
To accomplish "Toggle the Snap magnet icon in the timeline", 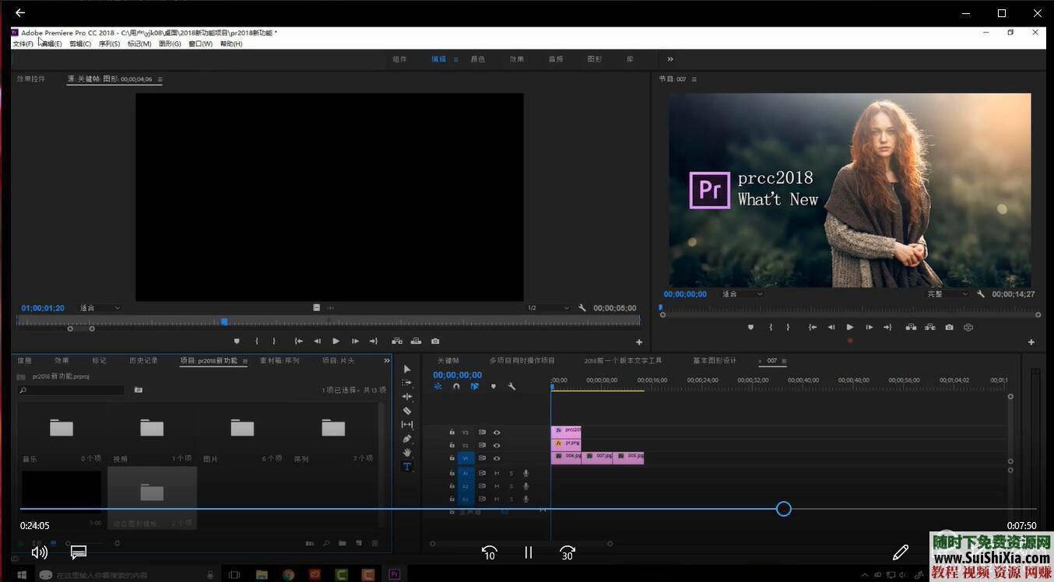I will click(x=456, y=386).
